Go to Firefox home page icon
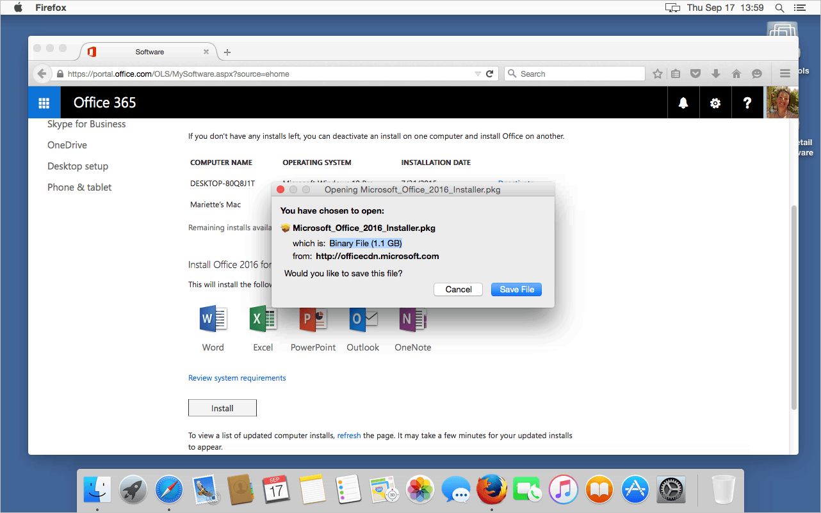821x513 pixels. [736, 74]
